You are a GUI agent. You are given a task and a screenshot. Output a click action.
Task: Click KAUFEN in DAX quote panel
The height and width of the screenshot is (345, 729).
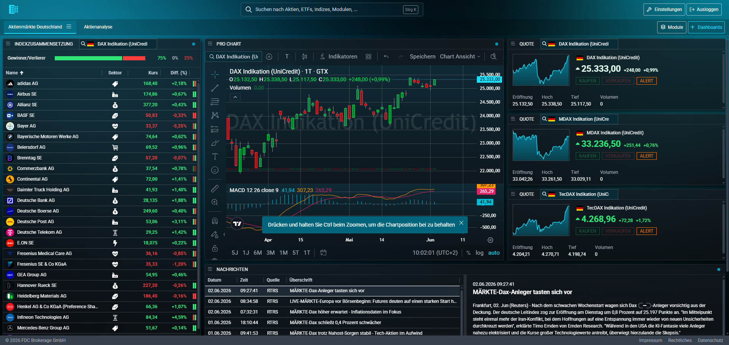(x=588, y=81)
